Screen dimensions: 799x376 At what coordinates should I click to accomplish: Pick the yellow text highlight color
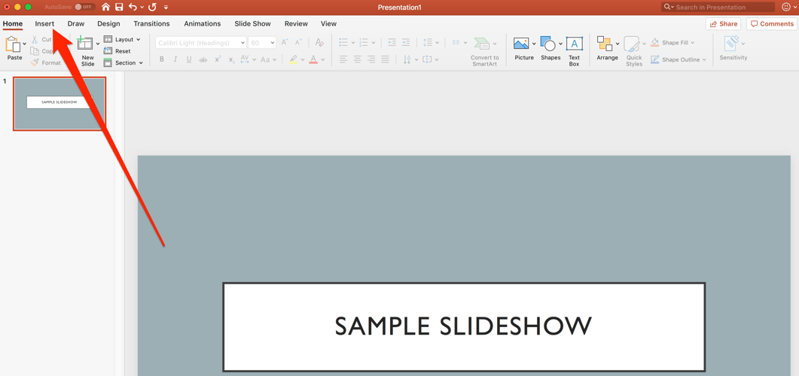(x=293, y=59)
